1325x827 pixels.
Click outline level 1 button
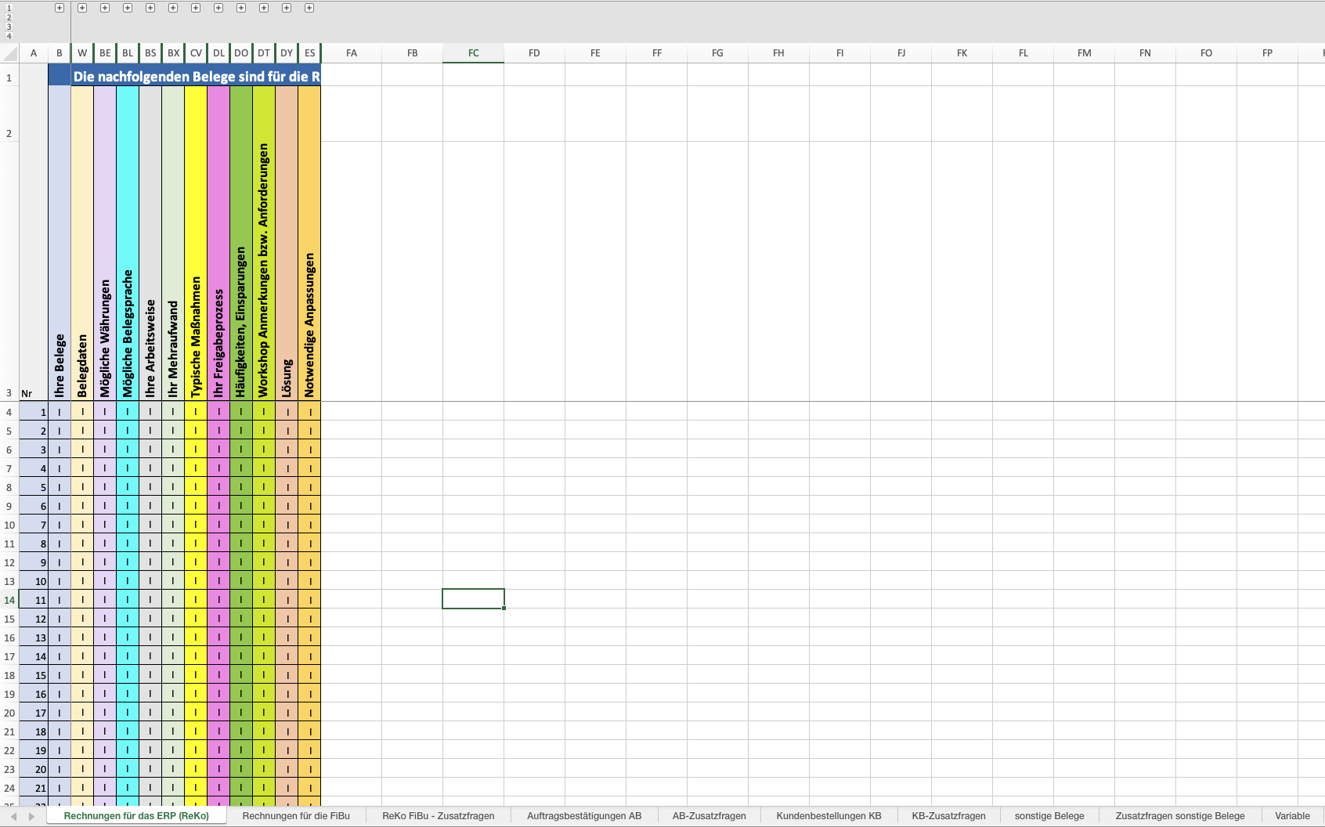point(9,8)
